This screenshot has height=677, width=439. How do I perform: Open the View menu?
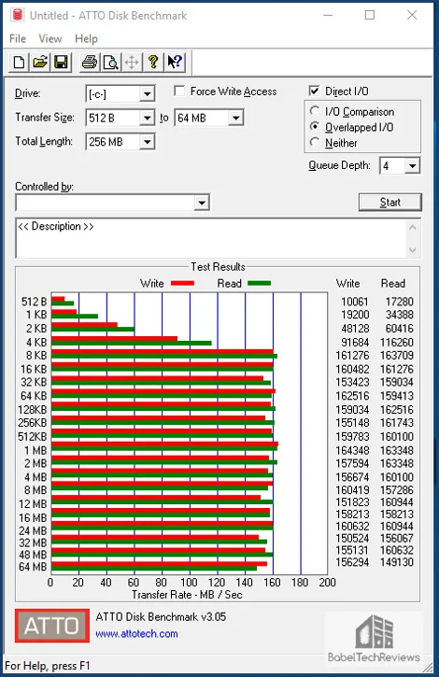tap(50, 39)
